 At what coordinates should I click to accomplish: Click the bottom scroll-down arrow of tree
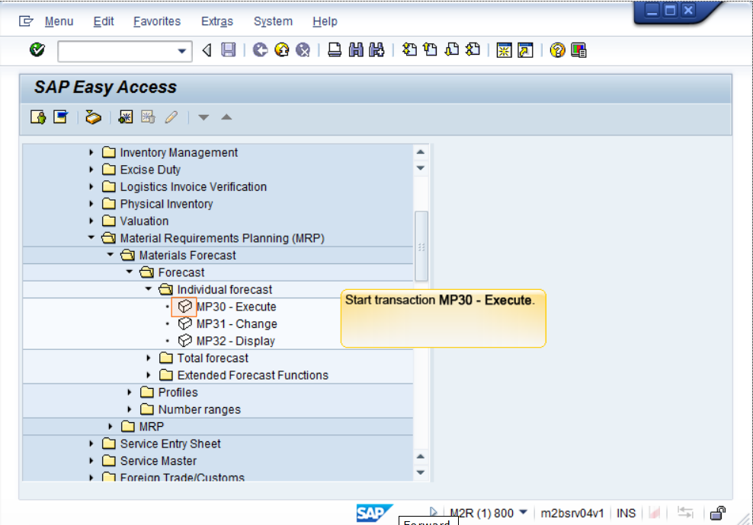421,473
